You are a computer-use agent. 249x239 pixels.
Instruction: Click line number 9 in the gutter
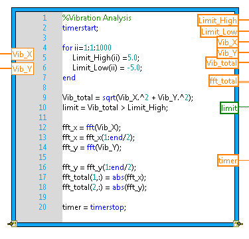[x=44, y=98]
